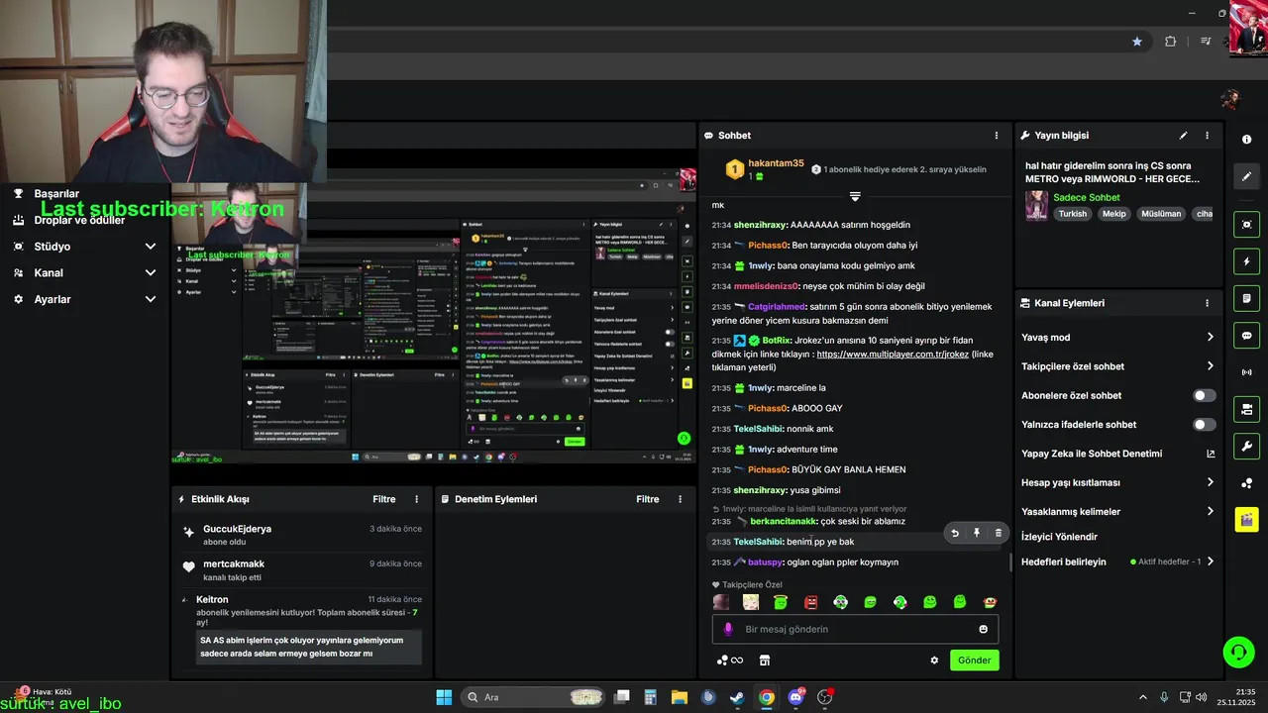
Task: Open Denetim Eylemleri panel three-dot menu
Action: click(680, 499)
